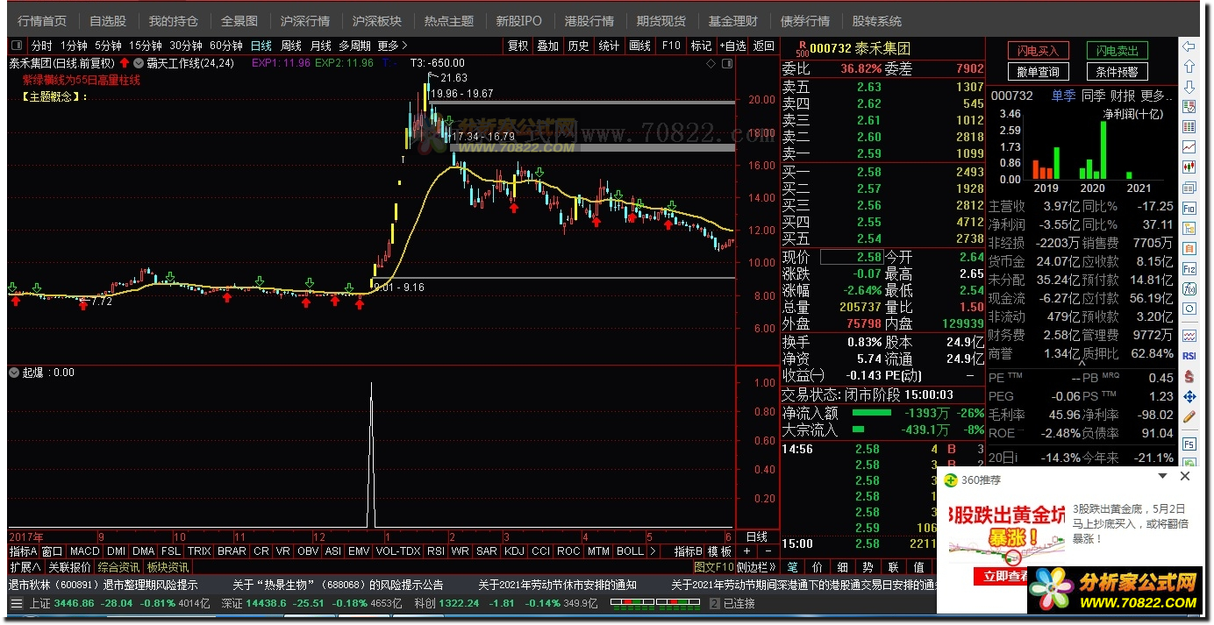This screenshot has height=625, width=1214.
Task: Switch to the KDJ indicator tab
Action: (515, 551)
